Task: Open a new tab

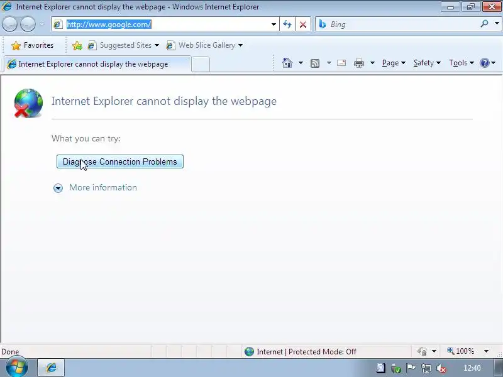Action: point(201,65)
